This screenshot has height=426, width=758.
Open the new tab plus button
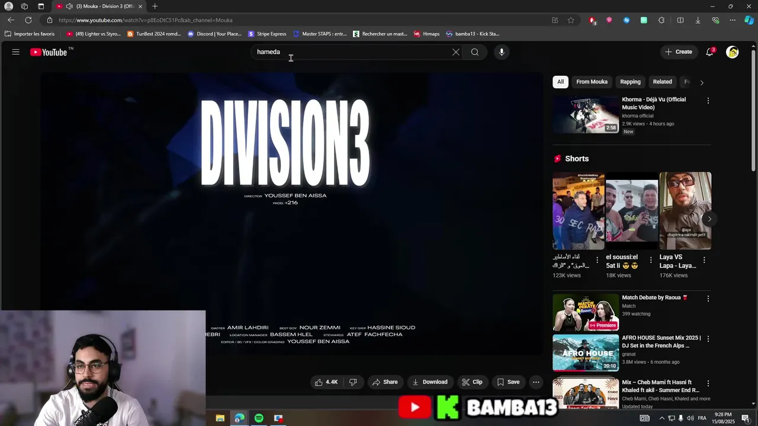155,6
